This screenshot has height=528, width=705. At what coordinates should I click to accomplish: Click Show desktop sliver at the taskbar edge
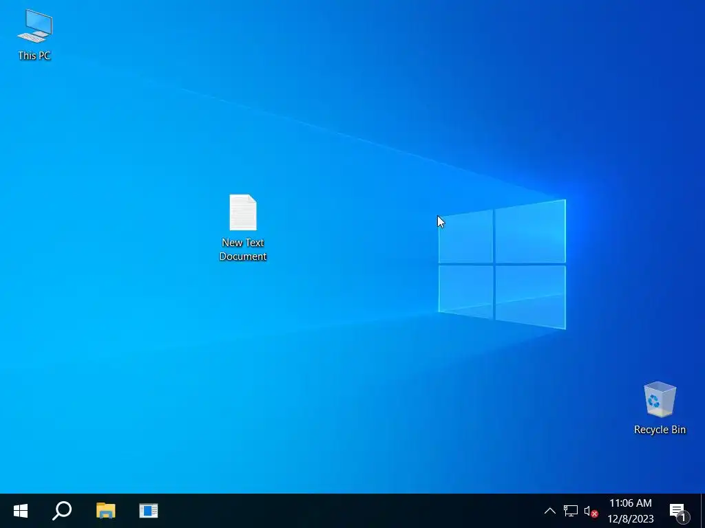click(703, 511)
